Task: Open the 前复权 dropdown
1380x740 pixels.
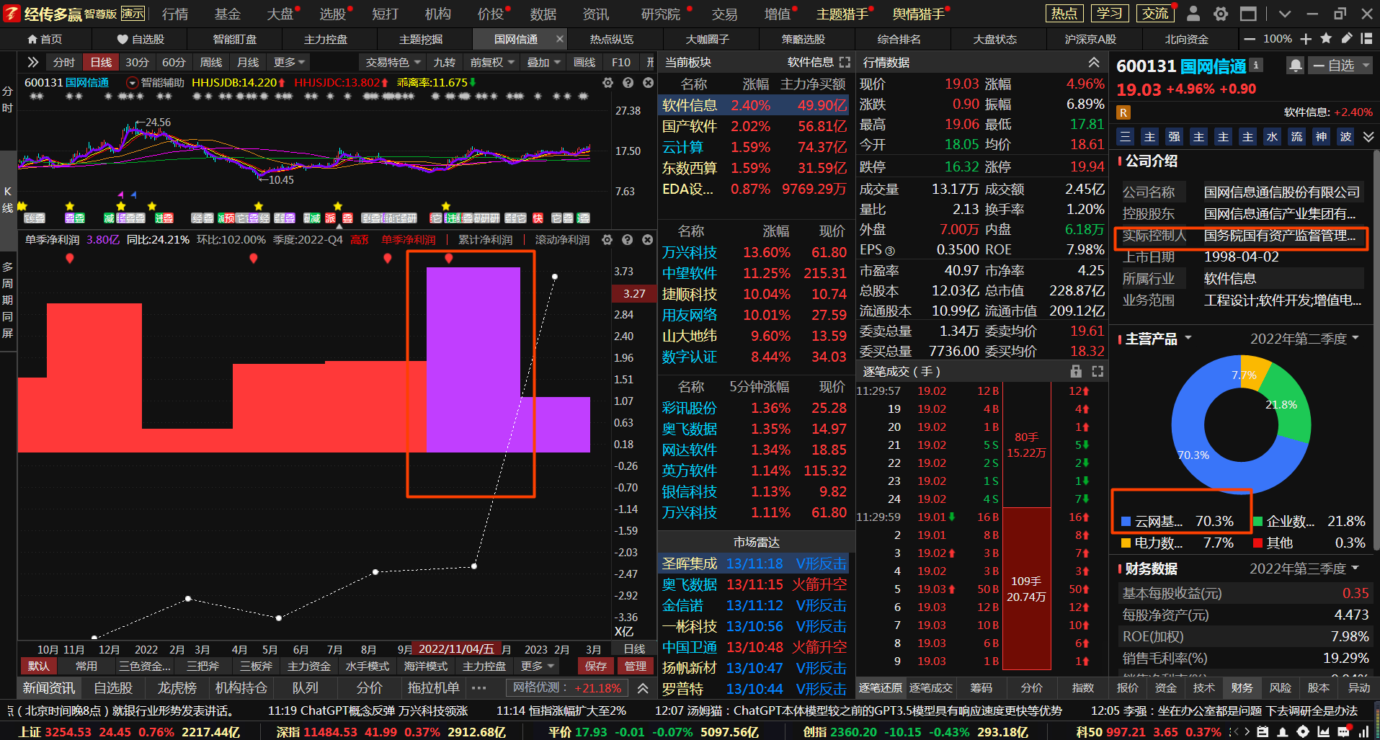Action: 492,63
